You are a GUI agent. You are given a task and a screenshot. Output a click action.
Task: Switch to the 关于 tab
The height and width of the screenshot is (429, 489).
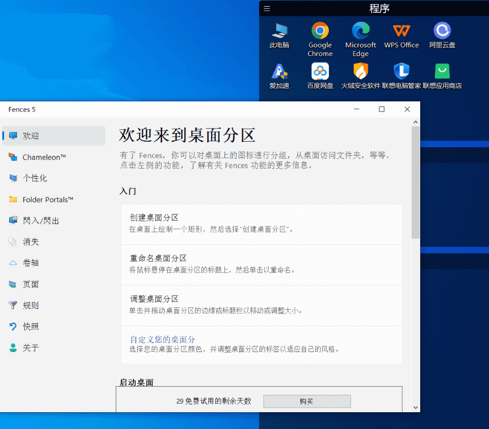tap(30, 347)
